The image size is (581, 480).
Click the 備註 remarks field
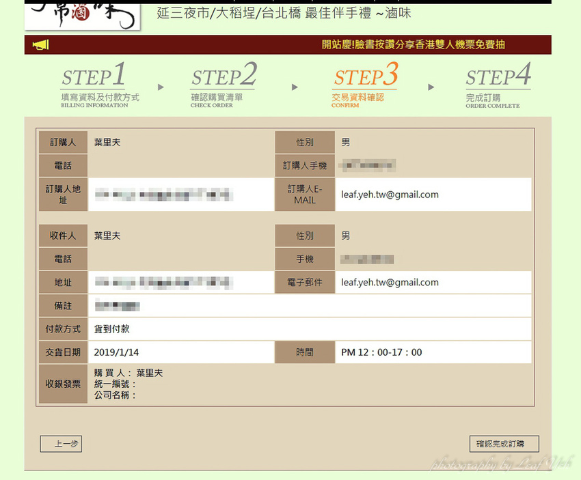(205, 305)
